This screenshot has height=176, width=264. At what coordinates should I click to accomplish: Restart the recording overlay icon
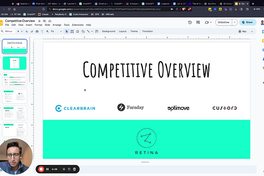tap(69, 169)
